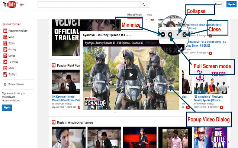Play the Roadies X2 video in popup
Viewport: 238px width, 148px height.
131,75
